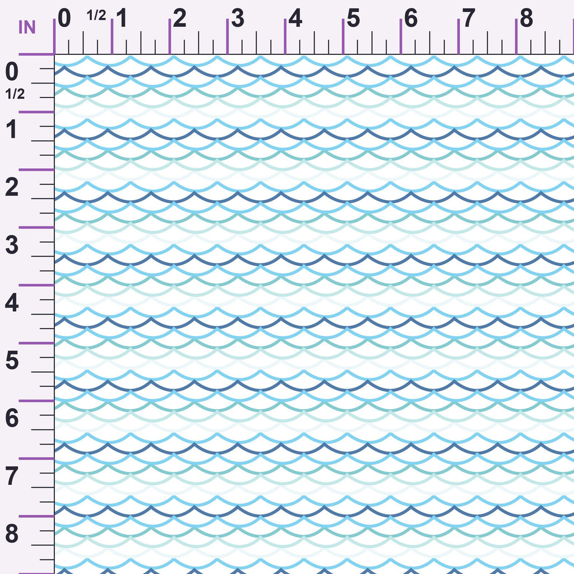Click the "7" on the top ruler
This screenshot has height=574, width=574.
click(x=469, y=18)
